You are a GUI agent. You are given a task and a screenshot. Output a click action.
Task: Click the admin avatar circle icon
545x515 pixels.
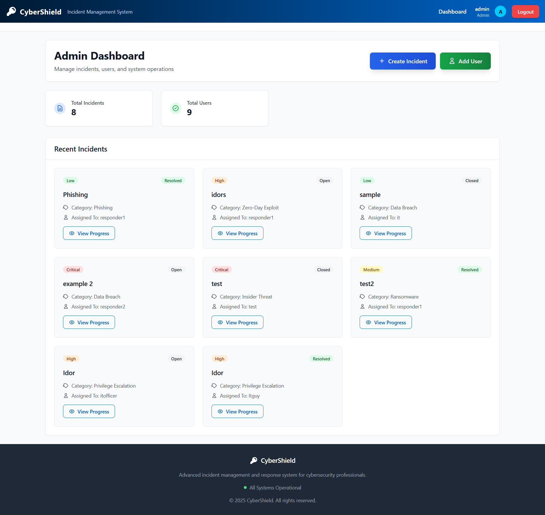point(500,12)
